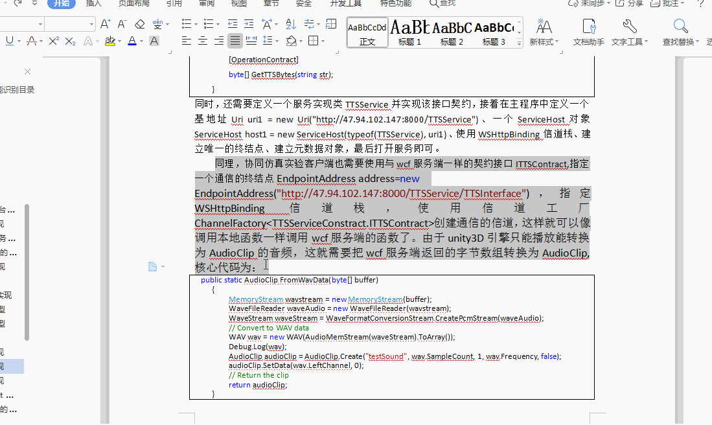Apply superscript formatting
Screen dimensions: 712x425
54,41
